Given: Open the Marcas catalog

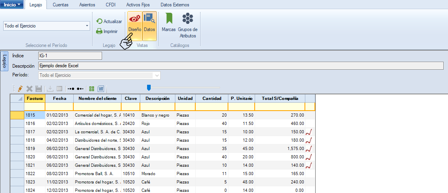Looking at the screenshot, I should coord(169,23).
